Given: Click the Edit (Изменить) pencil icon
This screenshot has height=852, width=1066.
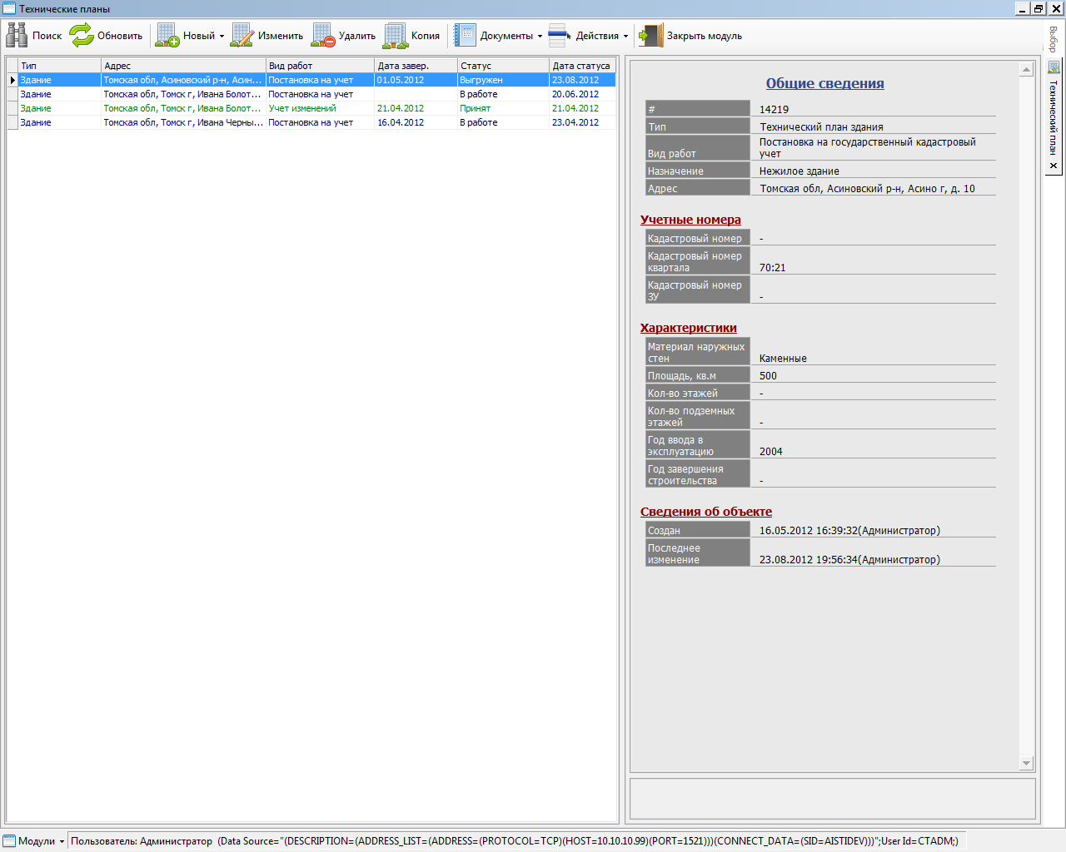Looking at the screenshot, I should click(x=242, y=36).
